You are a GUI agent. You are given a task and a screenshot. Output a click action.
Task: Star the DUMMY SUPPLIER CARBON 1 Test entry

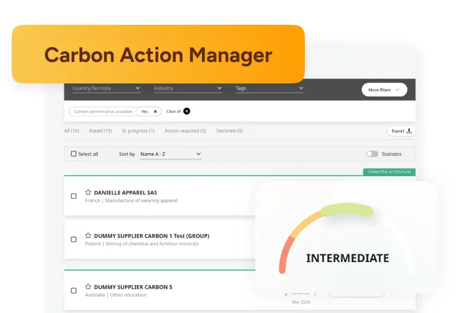[88, 235]
